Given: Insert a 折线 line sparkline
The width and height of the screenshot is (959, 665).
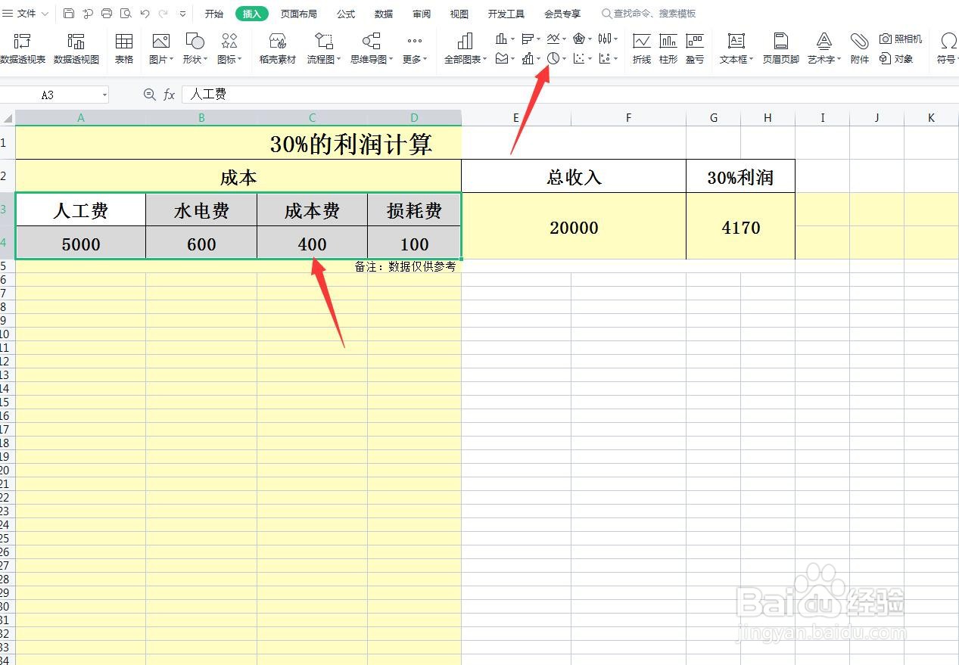Looking at the screenshot, I should (641, 47).
